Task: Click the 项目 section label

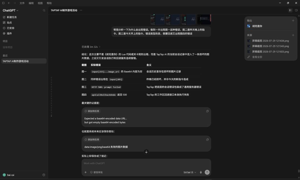Action: (5, 41)
